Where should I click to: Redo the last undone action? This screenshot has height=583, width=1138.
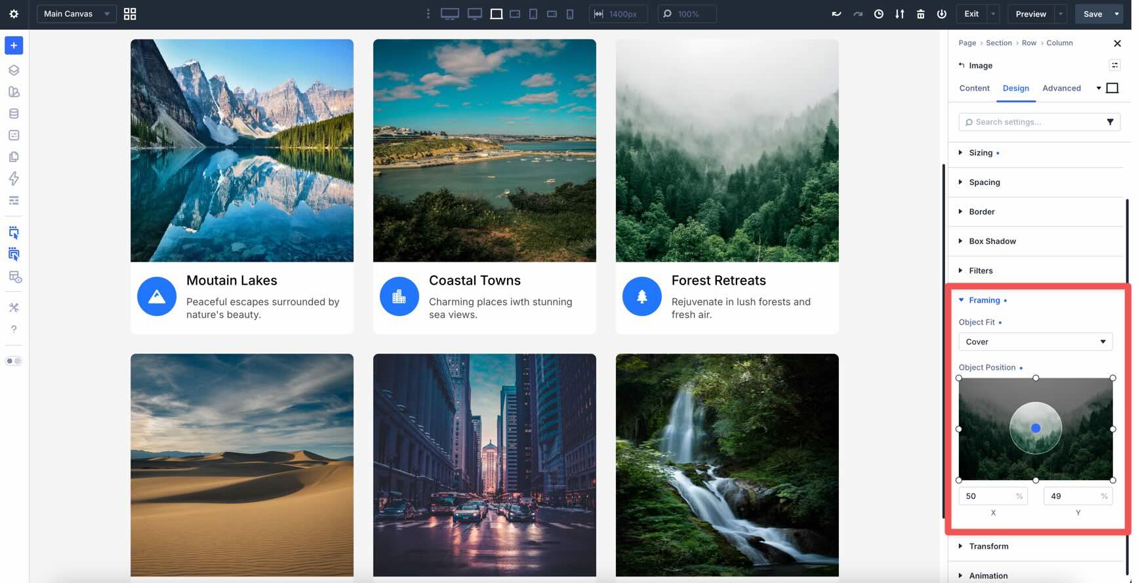[858, 14]
